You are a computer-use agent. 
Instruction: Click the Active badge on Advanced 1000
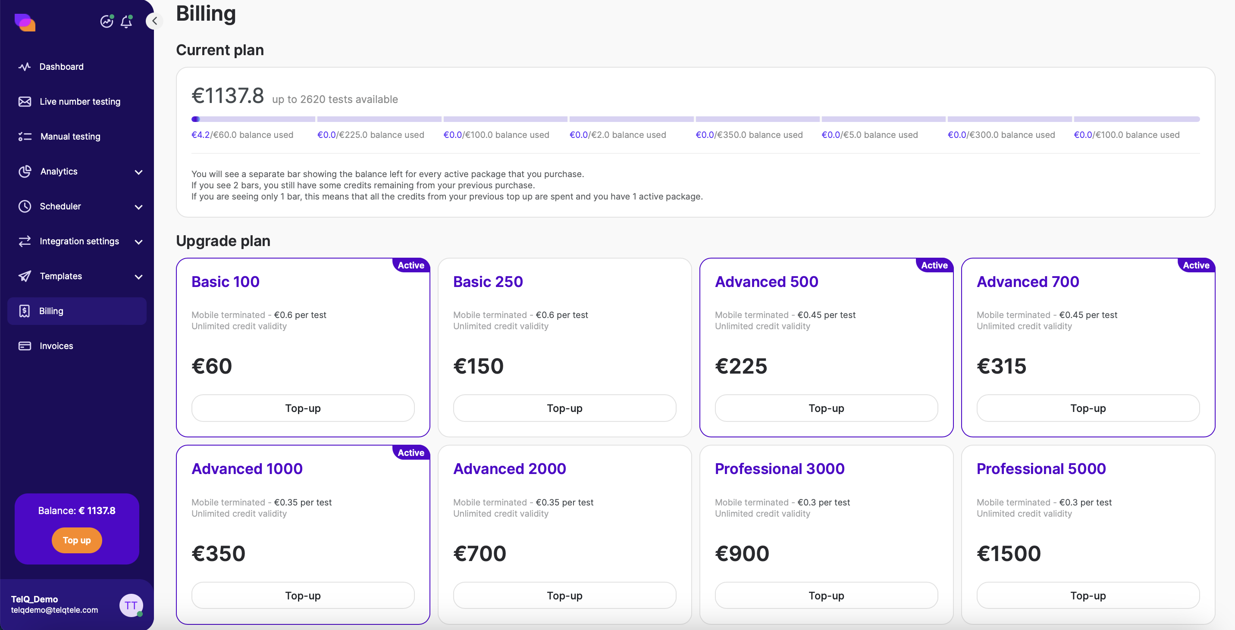coord(411,453)
